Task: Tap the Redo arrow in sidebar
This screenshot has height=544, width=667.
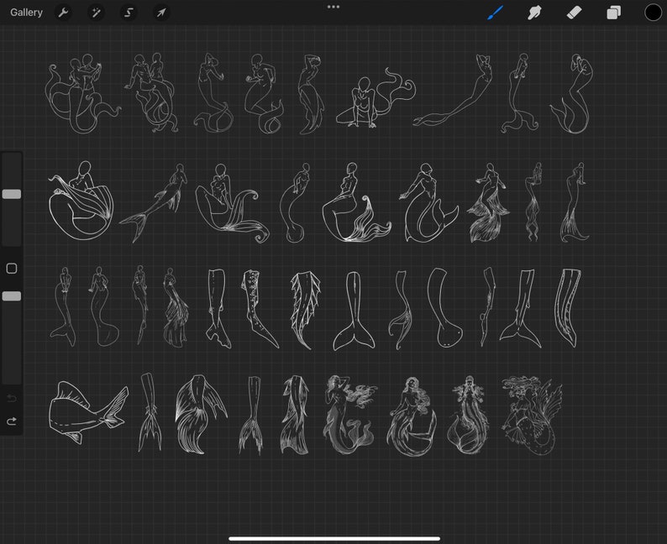Action: point(12,421)
